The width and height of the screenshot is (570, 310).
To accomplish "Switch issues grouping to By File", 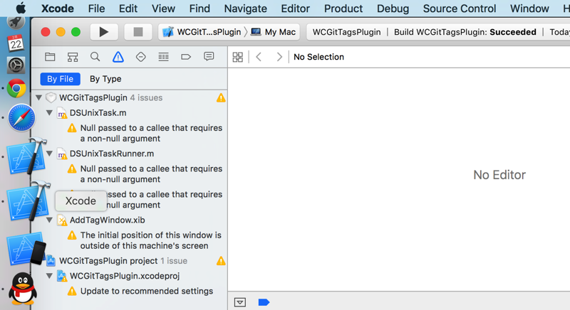I will click(x=61, y=79).
